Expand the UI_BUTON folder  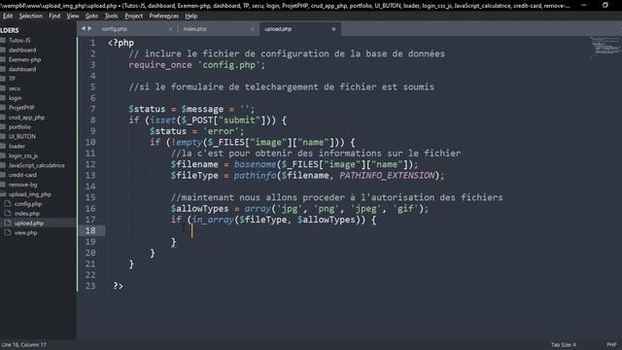pos(22,136)
